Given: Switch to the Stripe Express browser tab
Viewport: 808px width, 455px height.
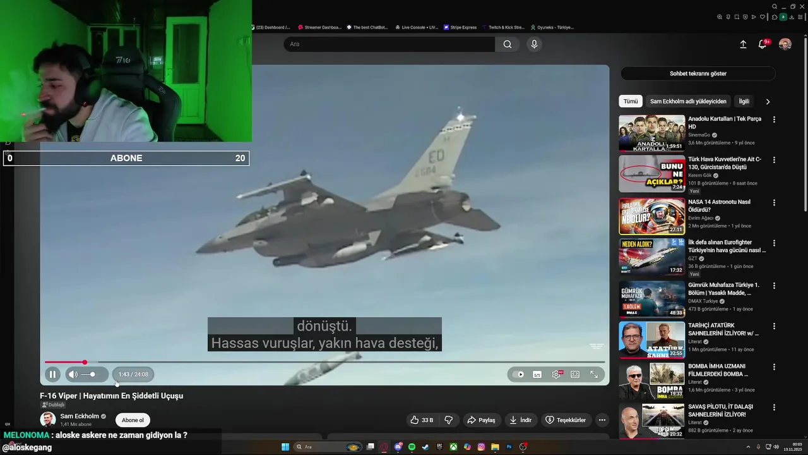Looking at the screenshot, I should (460, 27).
